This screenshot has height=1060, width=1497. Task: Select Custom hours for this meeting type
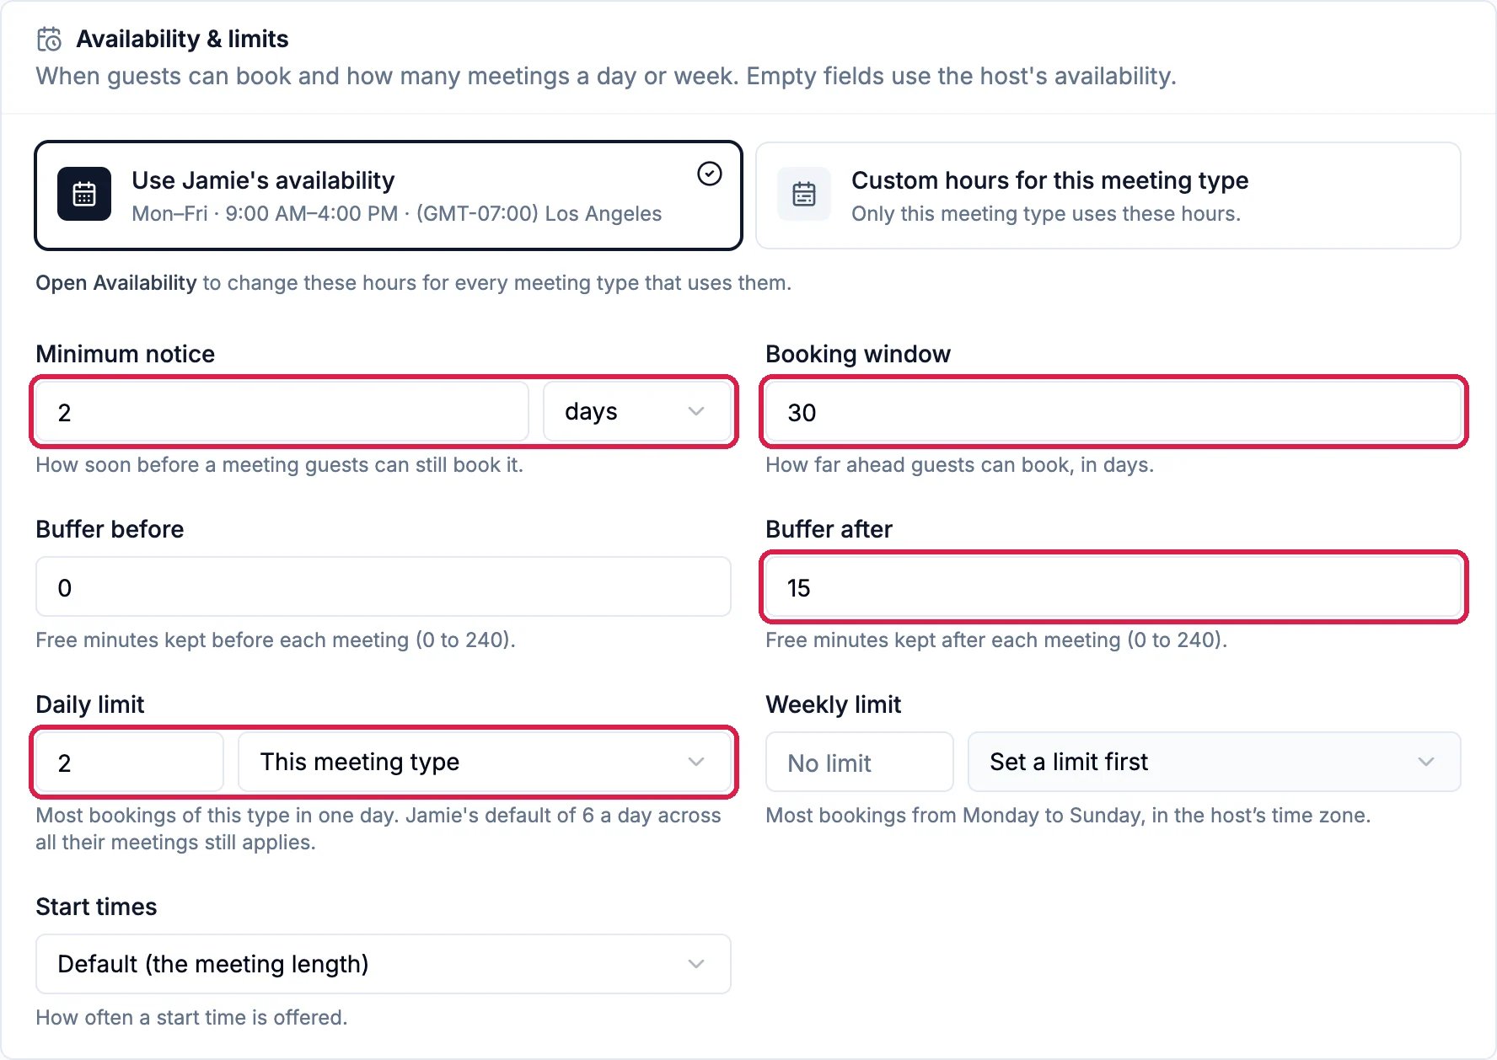(1108, 195)
